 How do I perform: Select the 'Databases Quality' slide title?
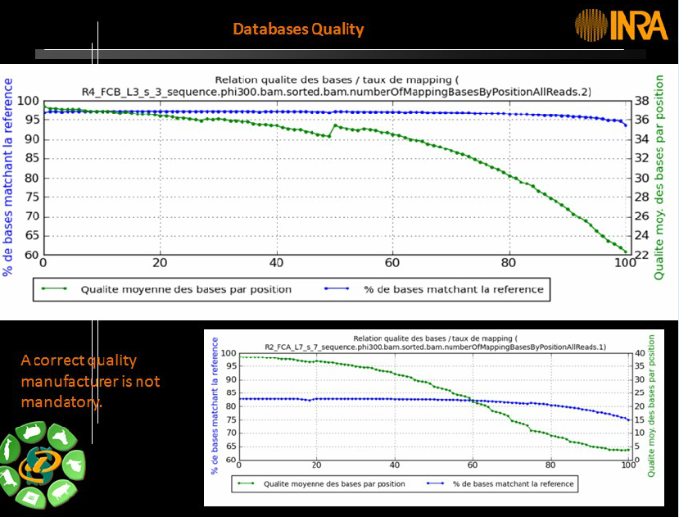click(298, 29)
